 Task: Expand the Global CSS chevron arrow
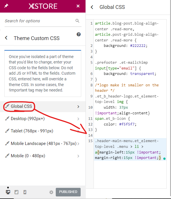pos(78,107)
